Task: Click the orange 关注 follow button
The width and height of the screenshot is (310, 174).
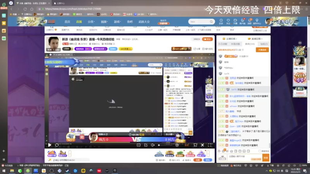Action: pyautogui.click(x=207, y=39)
